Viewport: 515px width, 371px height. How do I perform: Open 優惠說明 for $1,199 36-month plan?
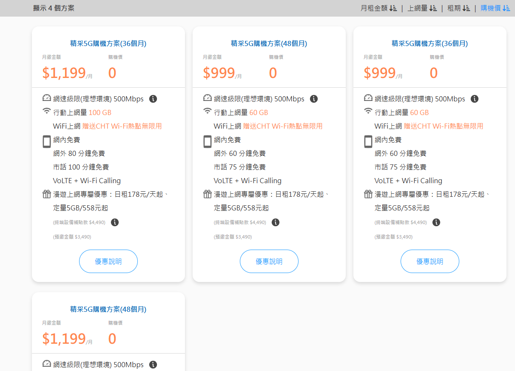108,261
